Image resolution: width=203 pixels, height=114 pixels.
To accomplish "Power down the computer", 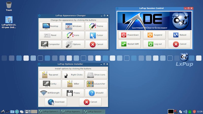I will [x=129, y=35].
